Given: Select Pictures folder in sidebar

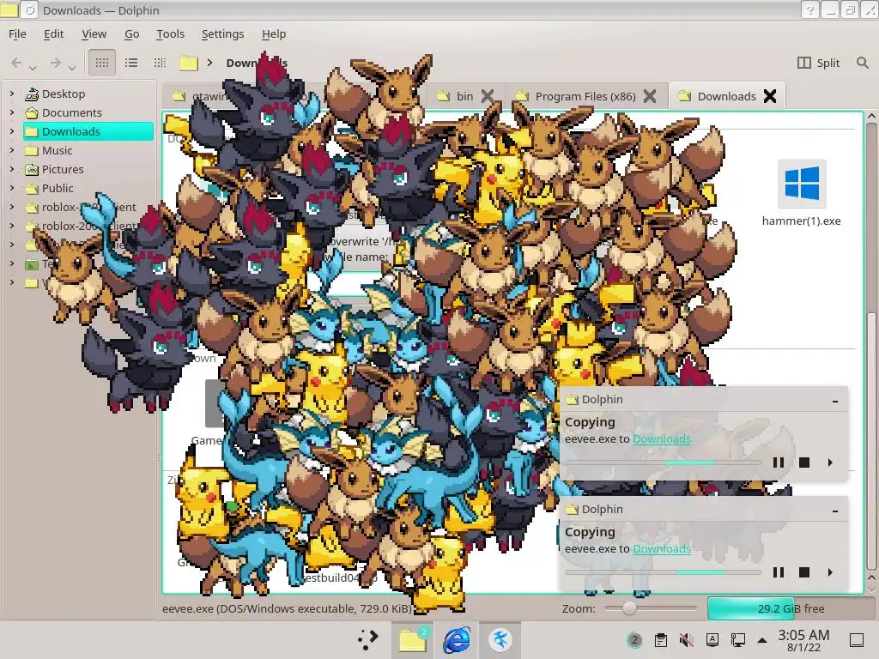Looking at the screenshot, I should (x=54, y=169).
